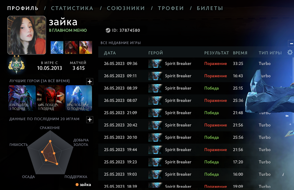Select the 59% wins hero card
This screenshot has width=294, height=190.
click(79, 98)
